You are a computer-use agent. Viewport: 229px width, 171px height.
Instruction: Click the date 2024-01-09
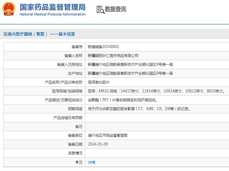coord(98,144)
